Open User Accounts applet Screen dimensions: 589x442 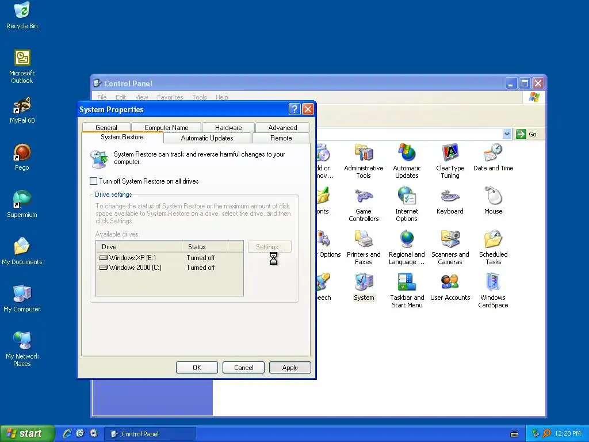pos(450,287)
